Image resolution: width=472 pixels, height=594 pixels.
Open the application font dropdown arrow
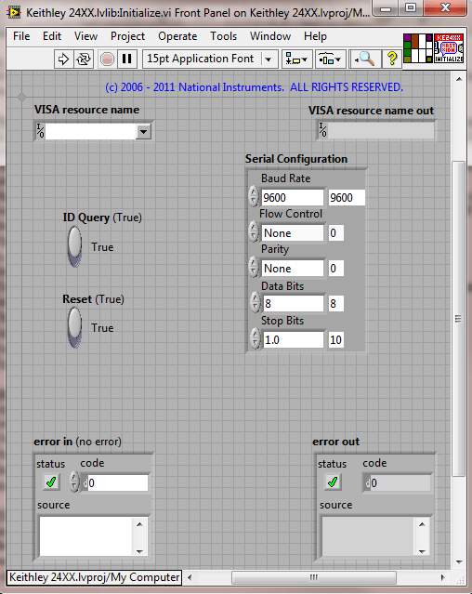click(268, 59)
